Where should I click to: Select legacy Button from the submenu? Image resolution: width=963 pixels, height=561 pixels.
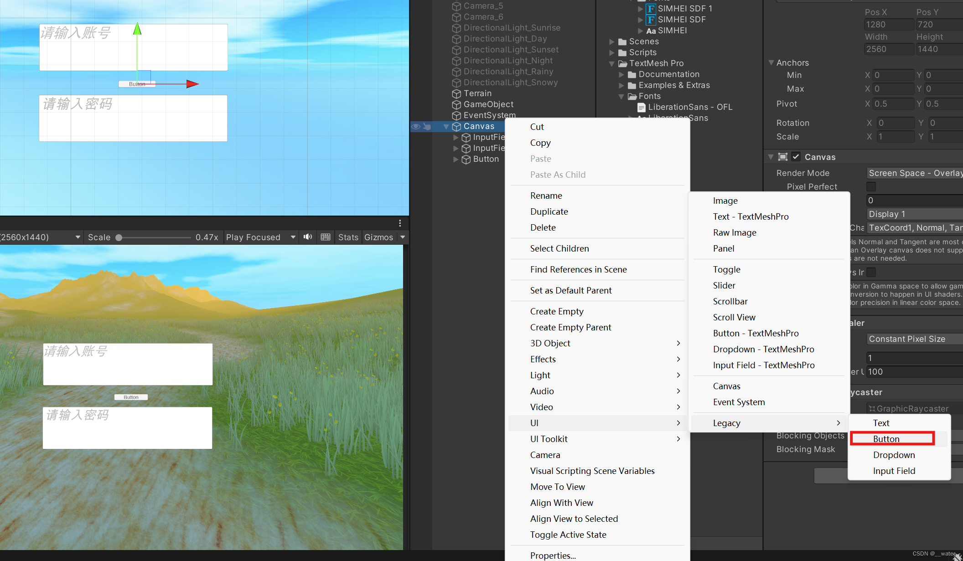click(886, 439)
